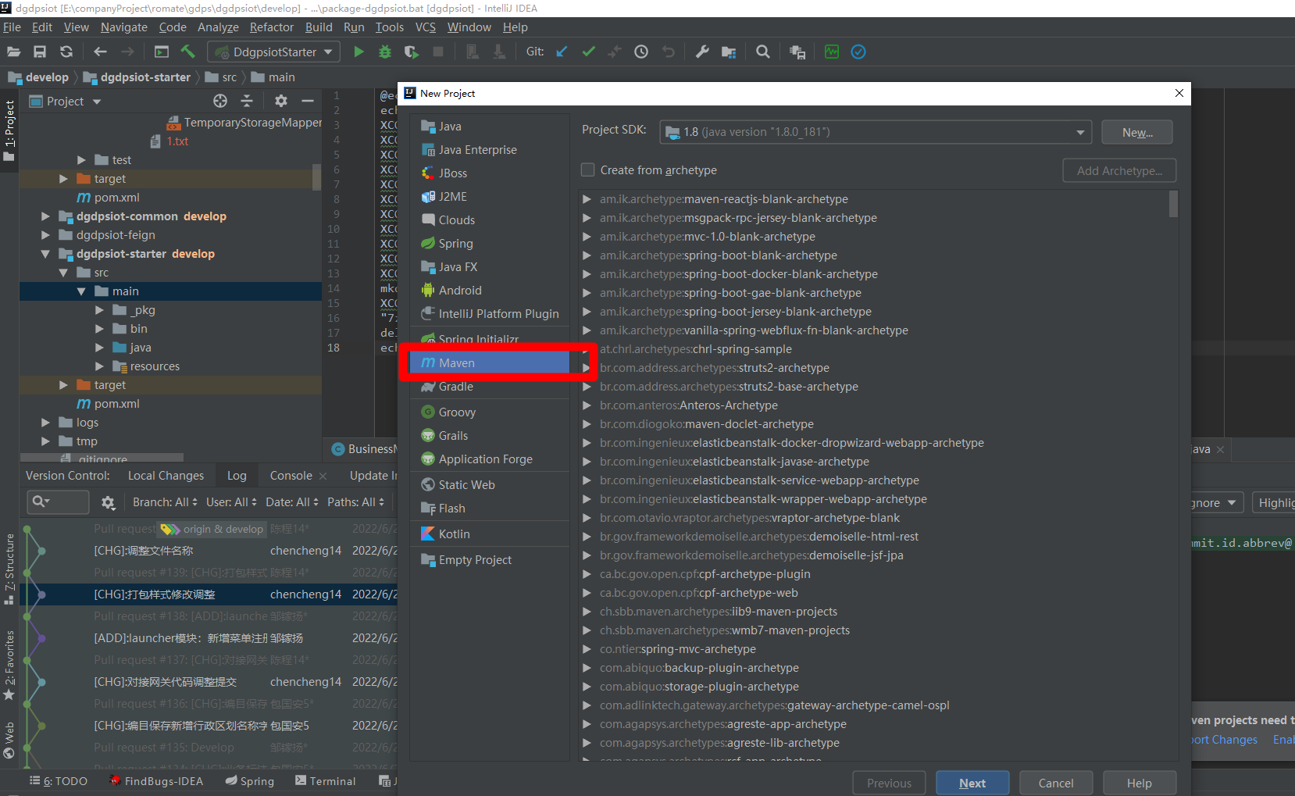Collapse the main folder in tree

pyautogui.click(x=81, y=291)
